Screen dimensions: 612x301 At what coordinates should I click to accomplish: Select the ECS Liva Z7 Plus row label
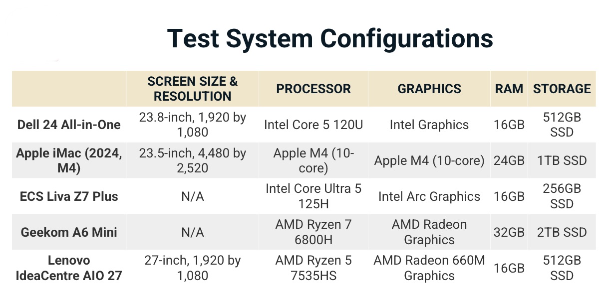point(70,196)
